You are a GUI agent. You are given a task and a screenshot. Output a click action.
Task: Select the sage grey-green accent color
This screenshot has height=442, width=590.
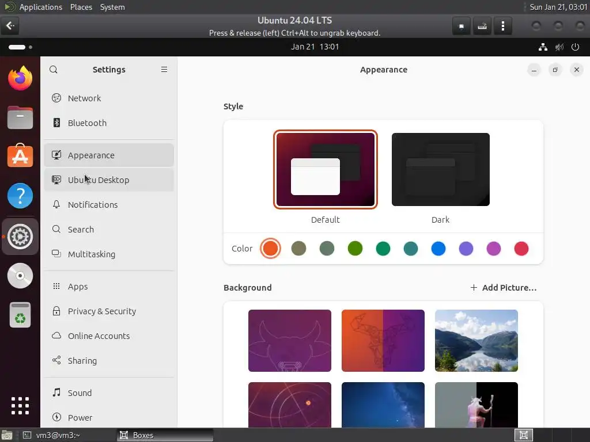[327, 249]
